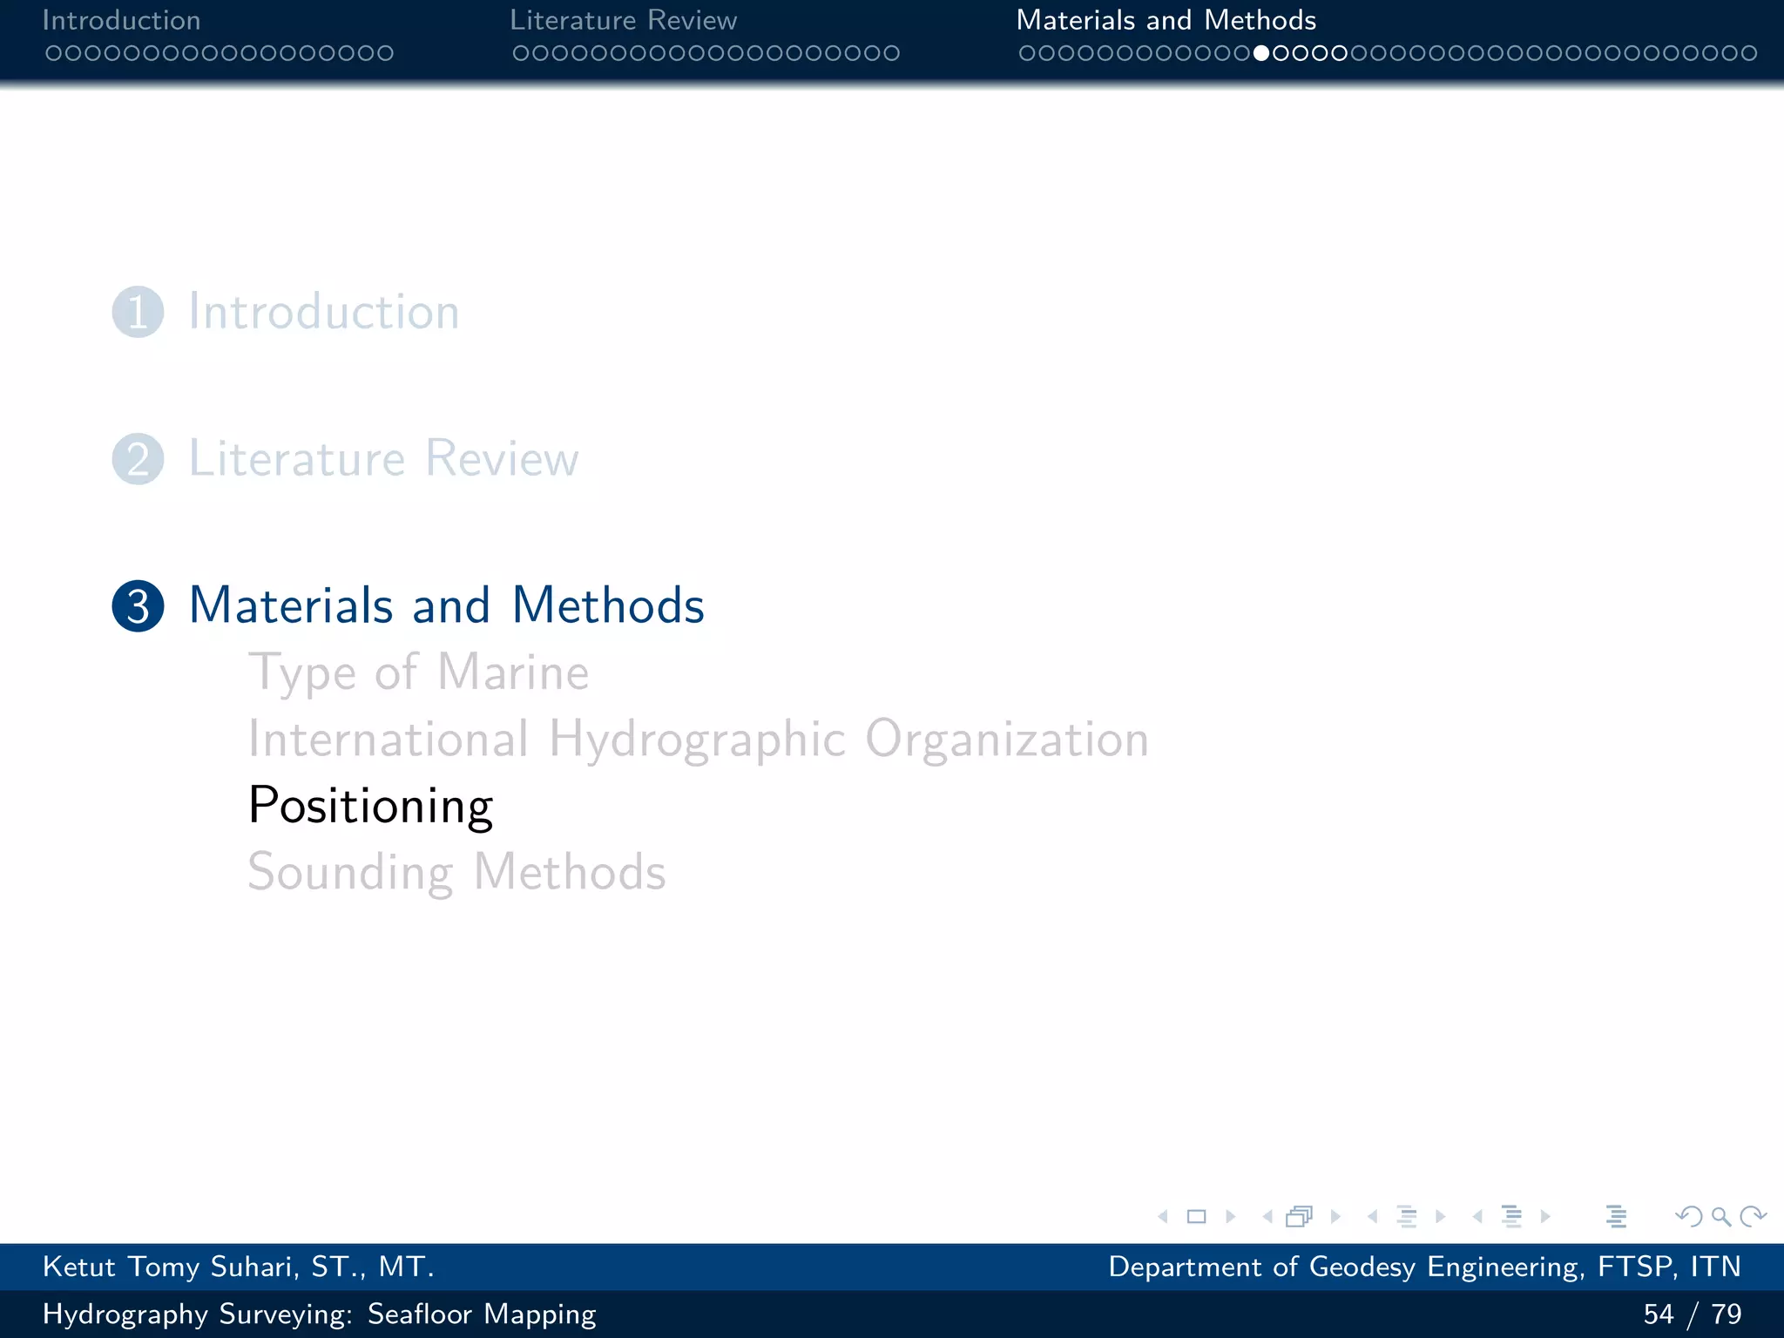Open the Literature Review section in the header
Image resolution: width=1784 pixels, height=1338 pixels.
(x=624, y=20)
